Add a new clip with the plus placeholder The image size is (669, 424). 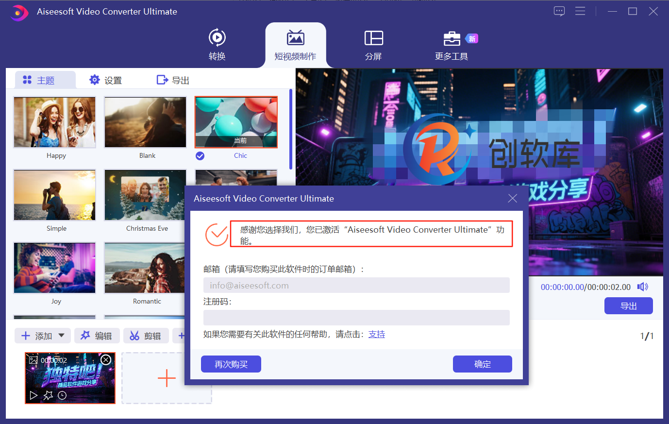coord(167,378)
